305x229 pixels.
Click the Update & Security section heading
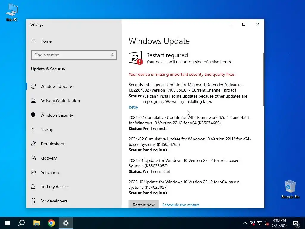(48, 69)
